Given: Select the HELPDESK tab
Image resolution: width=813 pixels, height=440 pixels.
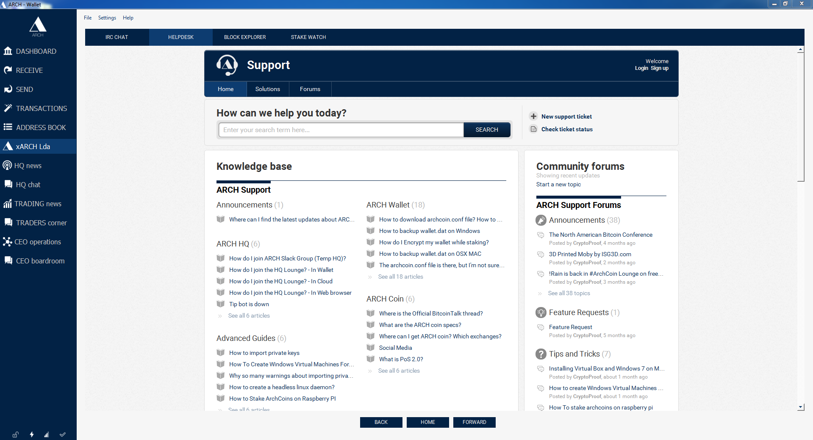Looking at the screenshot, I should (x=181, y=37).
